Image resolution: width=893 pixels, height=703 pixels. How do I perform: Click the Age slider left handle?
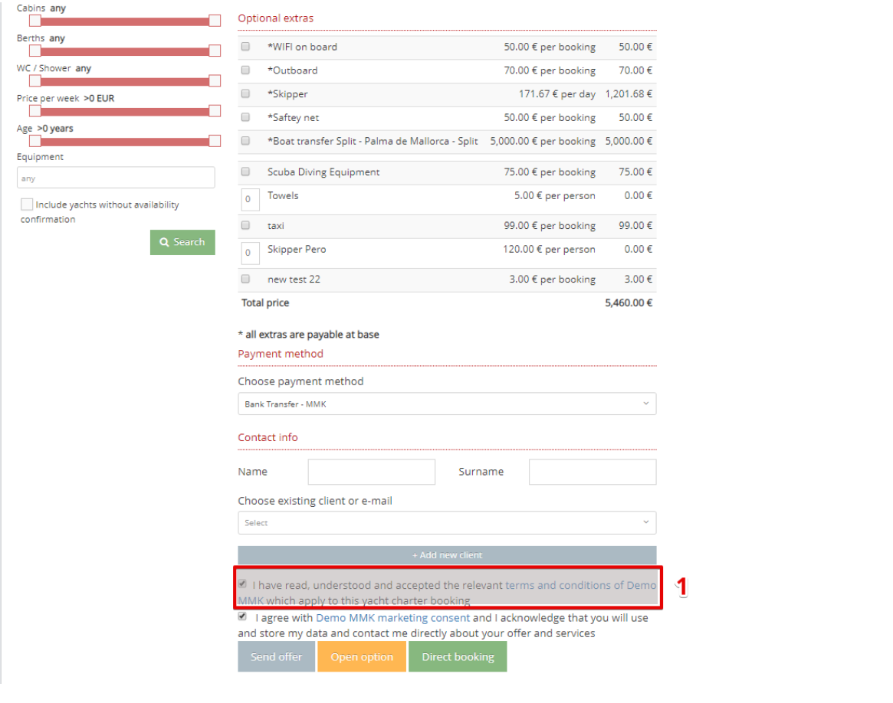pyautogui.click(x=35, y=141)
